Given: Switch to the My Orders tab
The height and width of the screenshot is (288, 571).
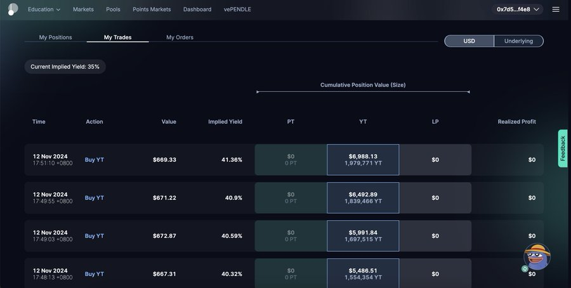Looking at the screenshot, I should [x=180, y=37].
